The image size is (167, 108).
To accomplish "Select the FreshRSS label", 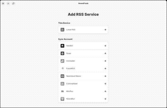I will [x=71, y=69].
